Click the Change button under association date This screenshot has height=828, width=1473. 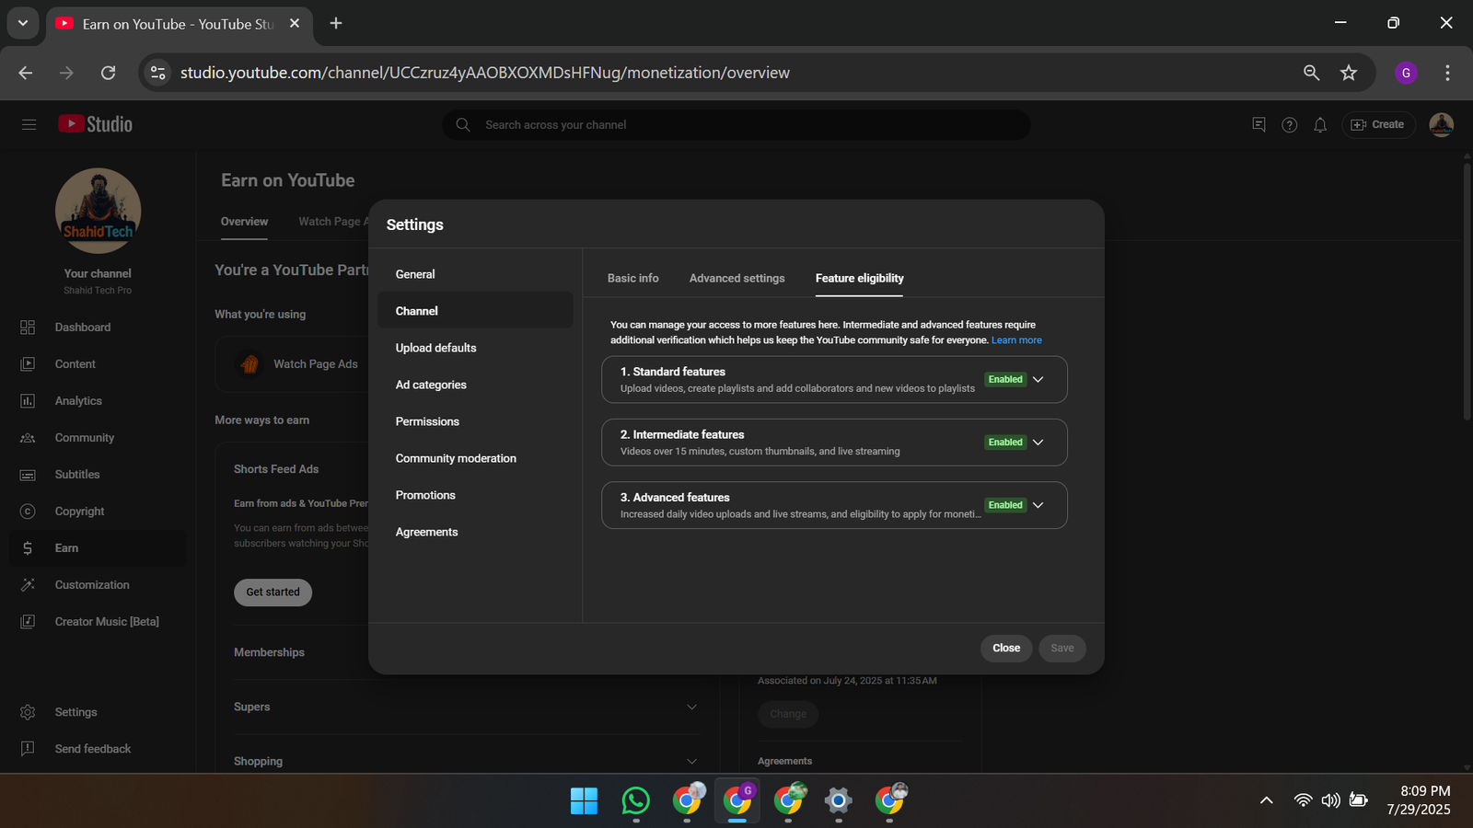(x=788, y=714)
